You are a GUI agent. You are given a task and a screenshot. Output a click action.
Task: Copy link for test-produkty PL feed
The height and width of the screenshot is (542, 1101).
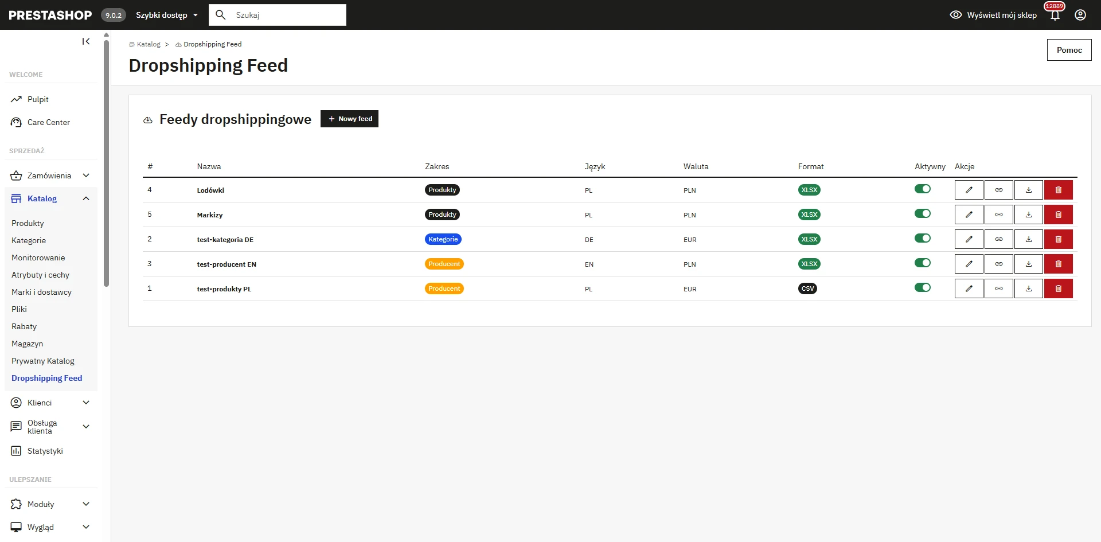(x=998, y=288)
